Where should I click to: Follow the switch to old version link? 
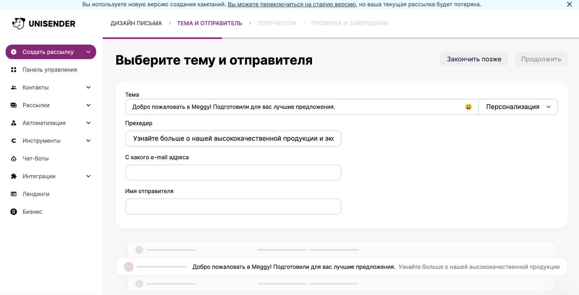[x=292, y=4]
